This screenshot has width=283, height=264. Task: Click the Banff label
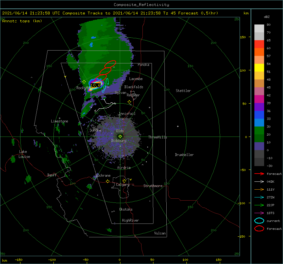pos(52,175)
